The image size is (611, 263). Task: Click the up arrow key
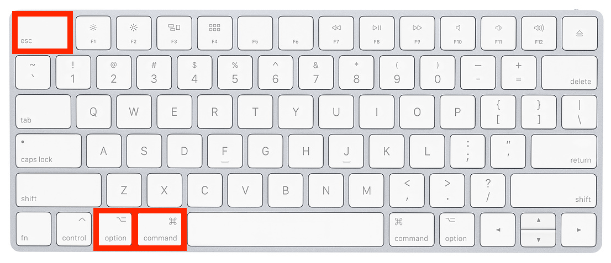click(x=538, y=221)
